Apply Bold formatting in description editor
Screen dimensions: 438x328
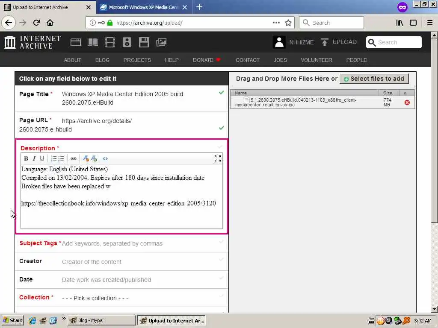click(26, 159)
